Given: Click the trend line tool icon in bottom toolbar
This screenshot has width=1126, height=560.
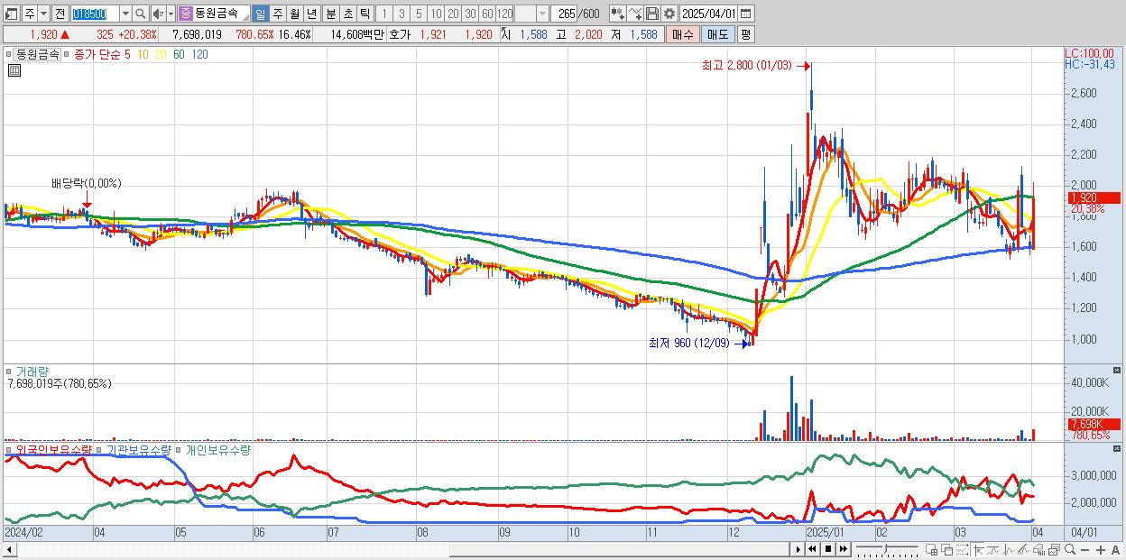Looking at the screenshot, I should click(x=993, y=550).
